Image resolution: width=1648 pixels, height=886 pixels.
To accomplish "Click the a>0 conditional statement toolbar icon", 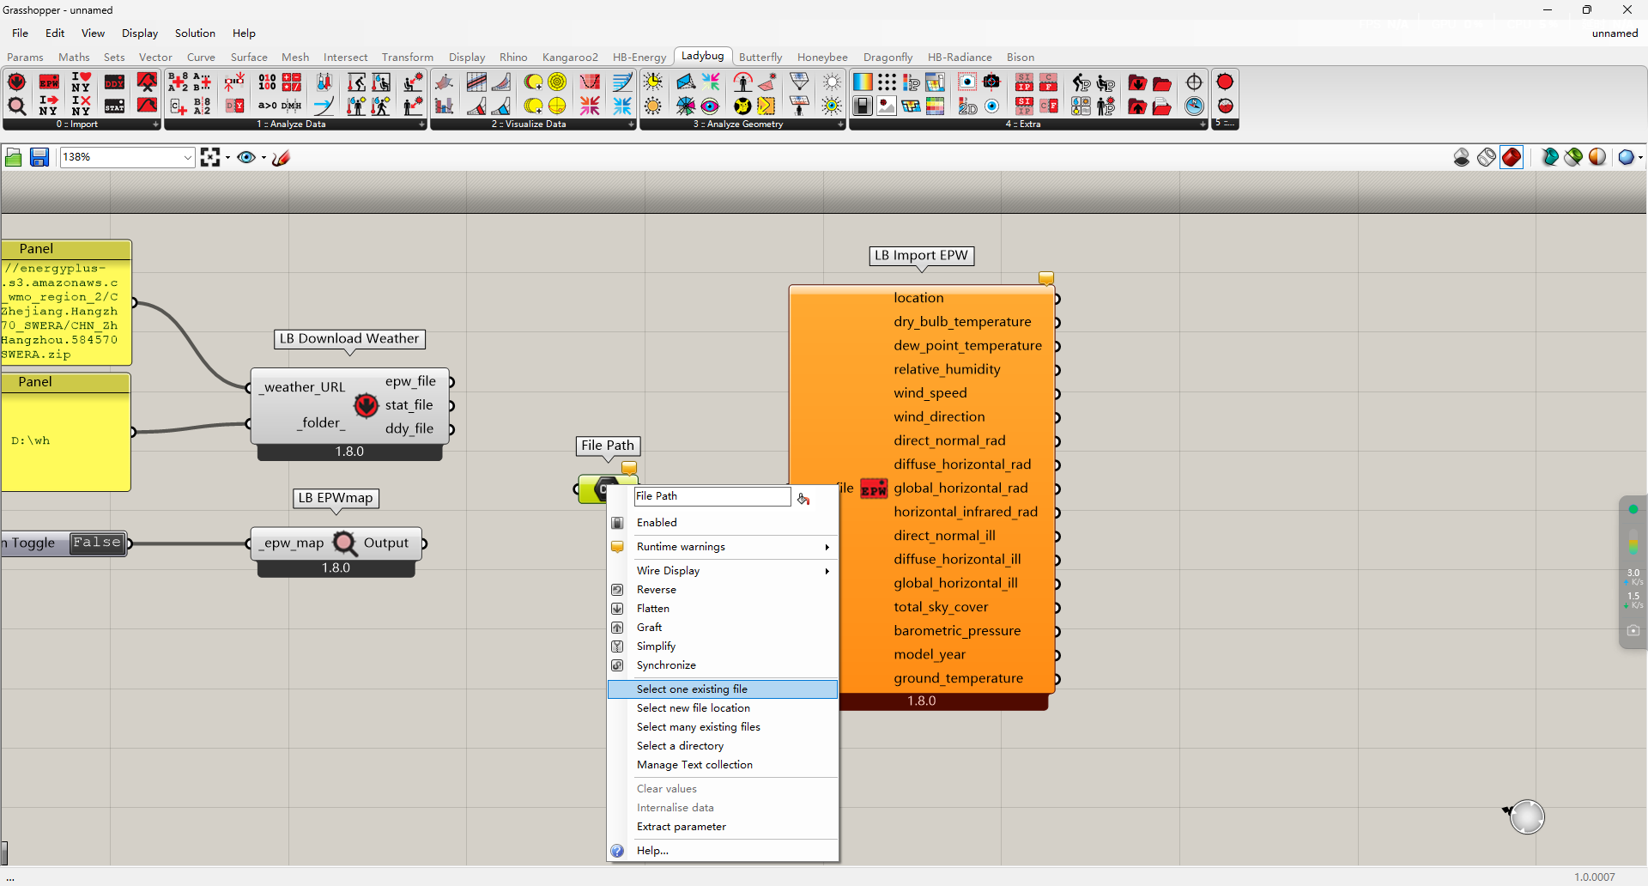I will pos(267,106).
